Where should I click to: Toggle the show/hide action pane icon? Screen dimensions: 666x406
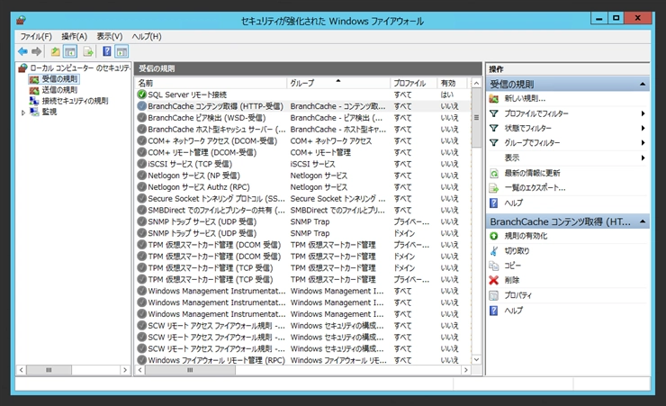pos(121,52)
